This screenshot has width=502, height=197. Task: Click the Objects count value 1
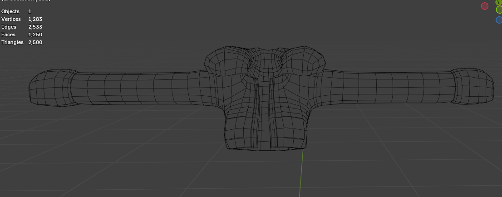pos(30,11)
